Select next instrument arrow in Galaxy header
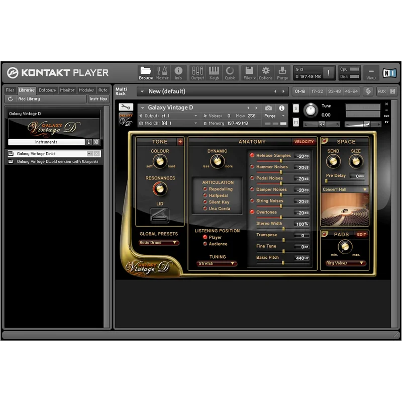402x402 pixels. point(256,108)
